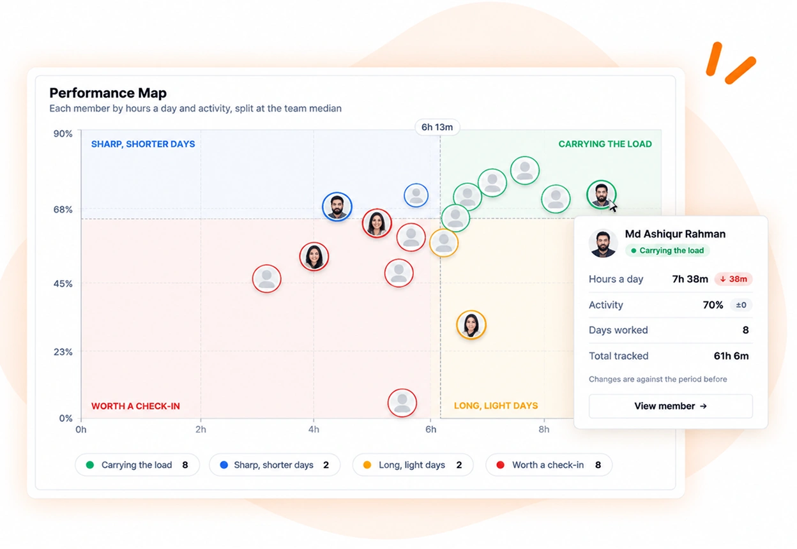
Task: Click the red dot in the Worth a check-in legend
Action: [501, 465]
